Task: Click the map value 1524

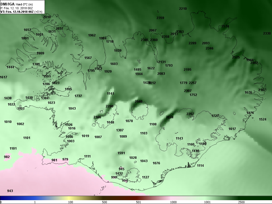Action: point(263,119)
